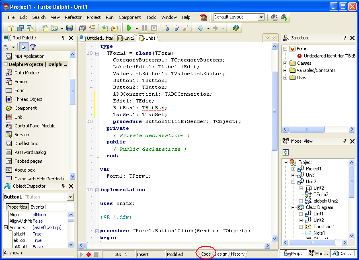Select Note1 in Model View tree
Viewport: 359px width, 260px height.
coord(319,233)
